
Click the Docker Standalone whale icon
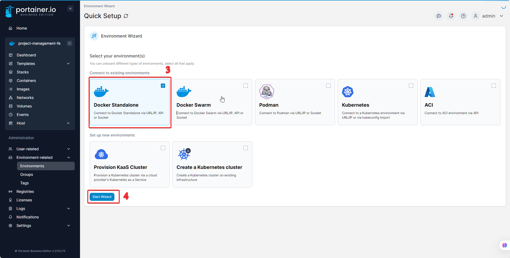101,92
